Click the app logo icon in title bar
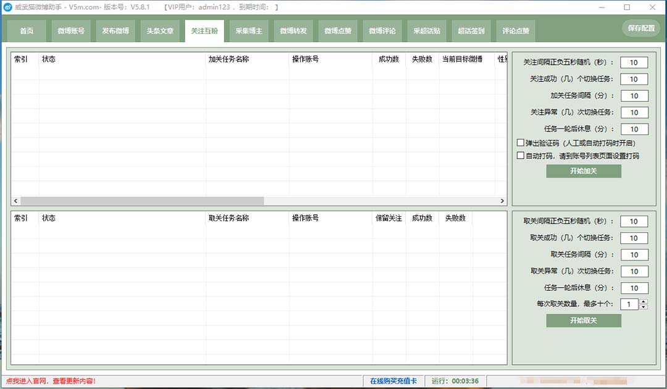Screen dimensions: 667x389 pos(7,7)
